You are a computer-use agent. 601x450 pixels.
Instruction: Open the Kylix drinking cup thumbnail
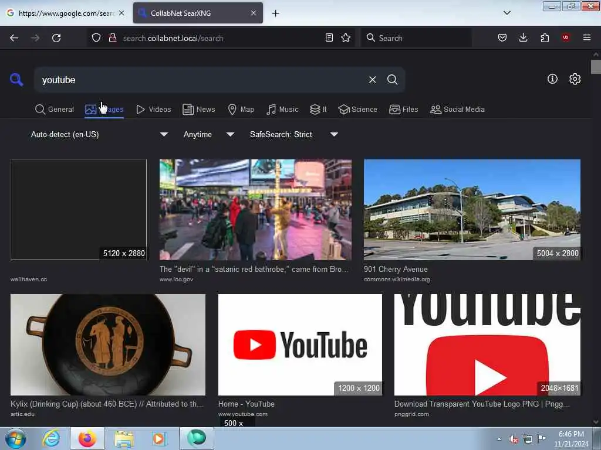pyautogui.click(x=108, y=345)
